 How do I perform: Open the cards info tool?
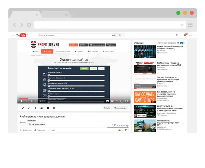[x=48, y=108]
